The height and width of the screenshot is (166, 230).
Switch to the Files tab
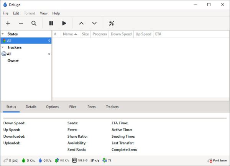(73, 107)
